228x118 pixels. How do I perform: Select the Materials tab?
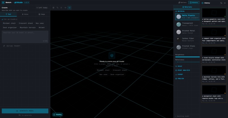pos(187,7)
